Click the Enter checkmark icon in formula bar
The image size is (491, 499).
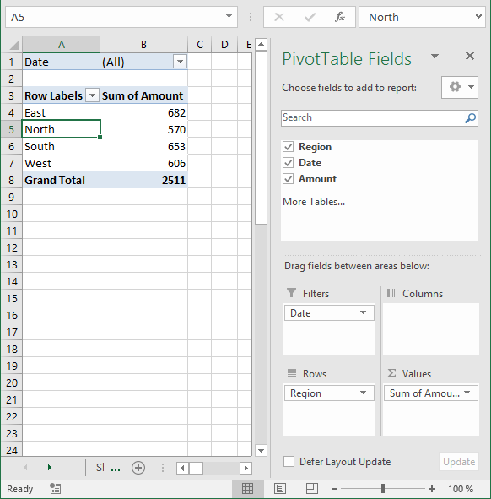click(310, 17)
